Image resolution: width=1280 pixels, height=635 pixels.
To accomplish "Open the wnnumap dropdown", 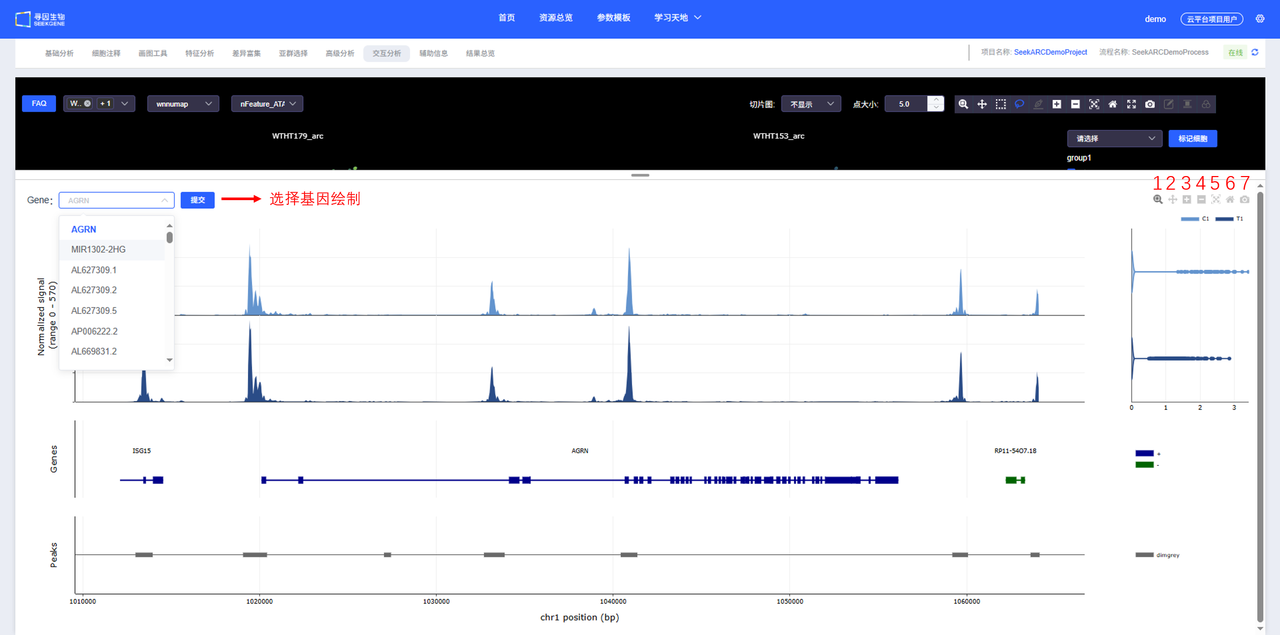I will 183,104.
